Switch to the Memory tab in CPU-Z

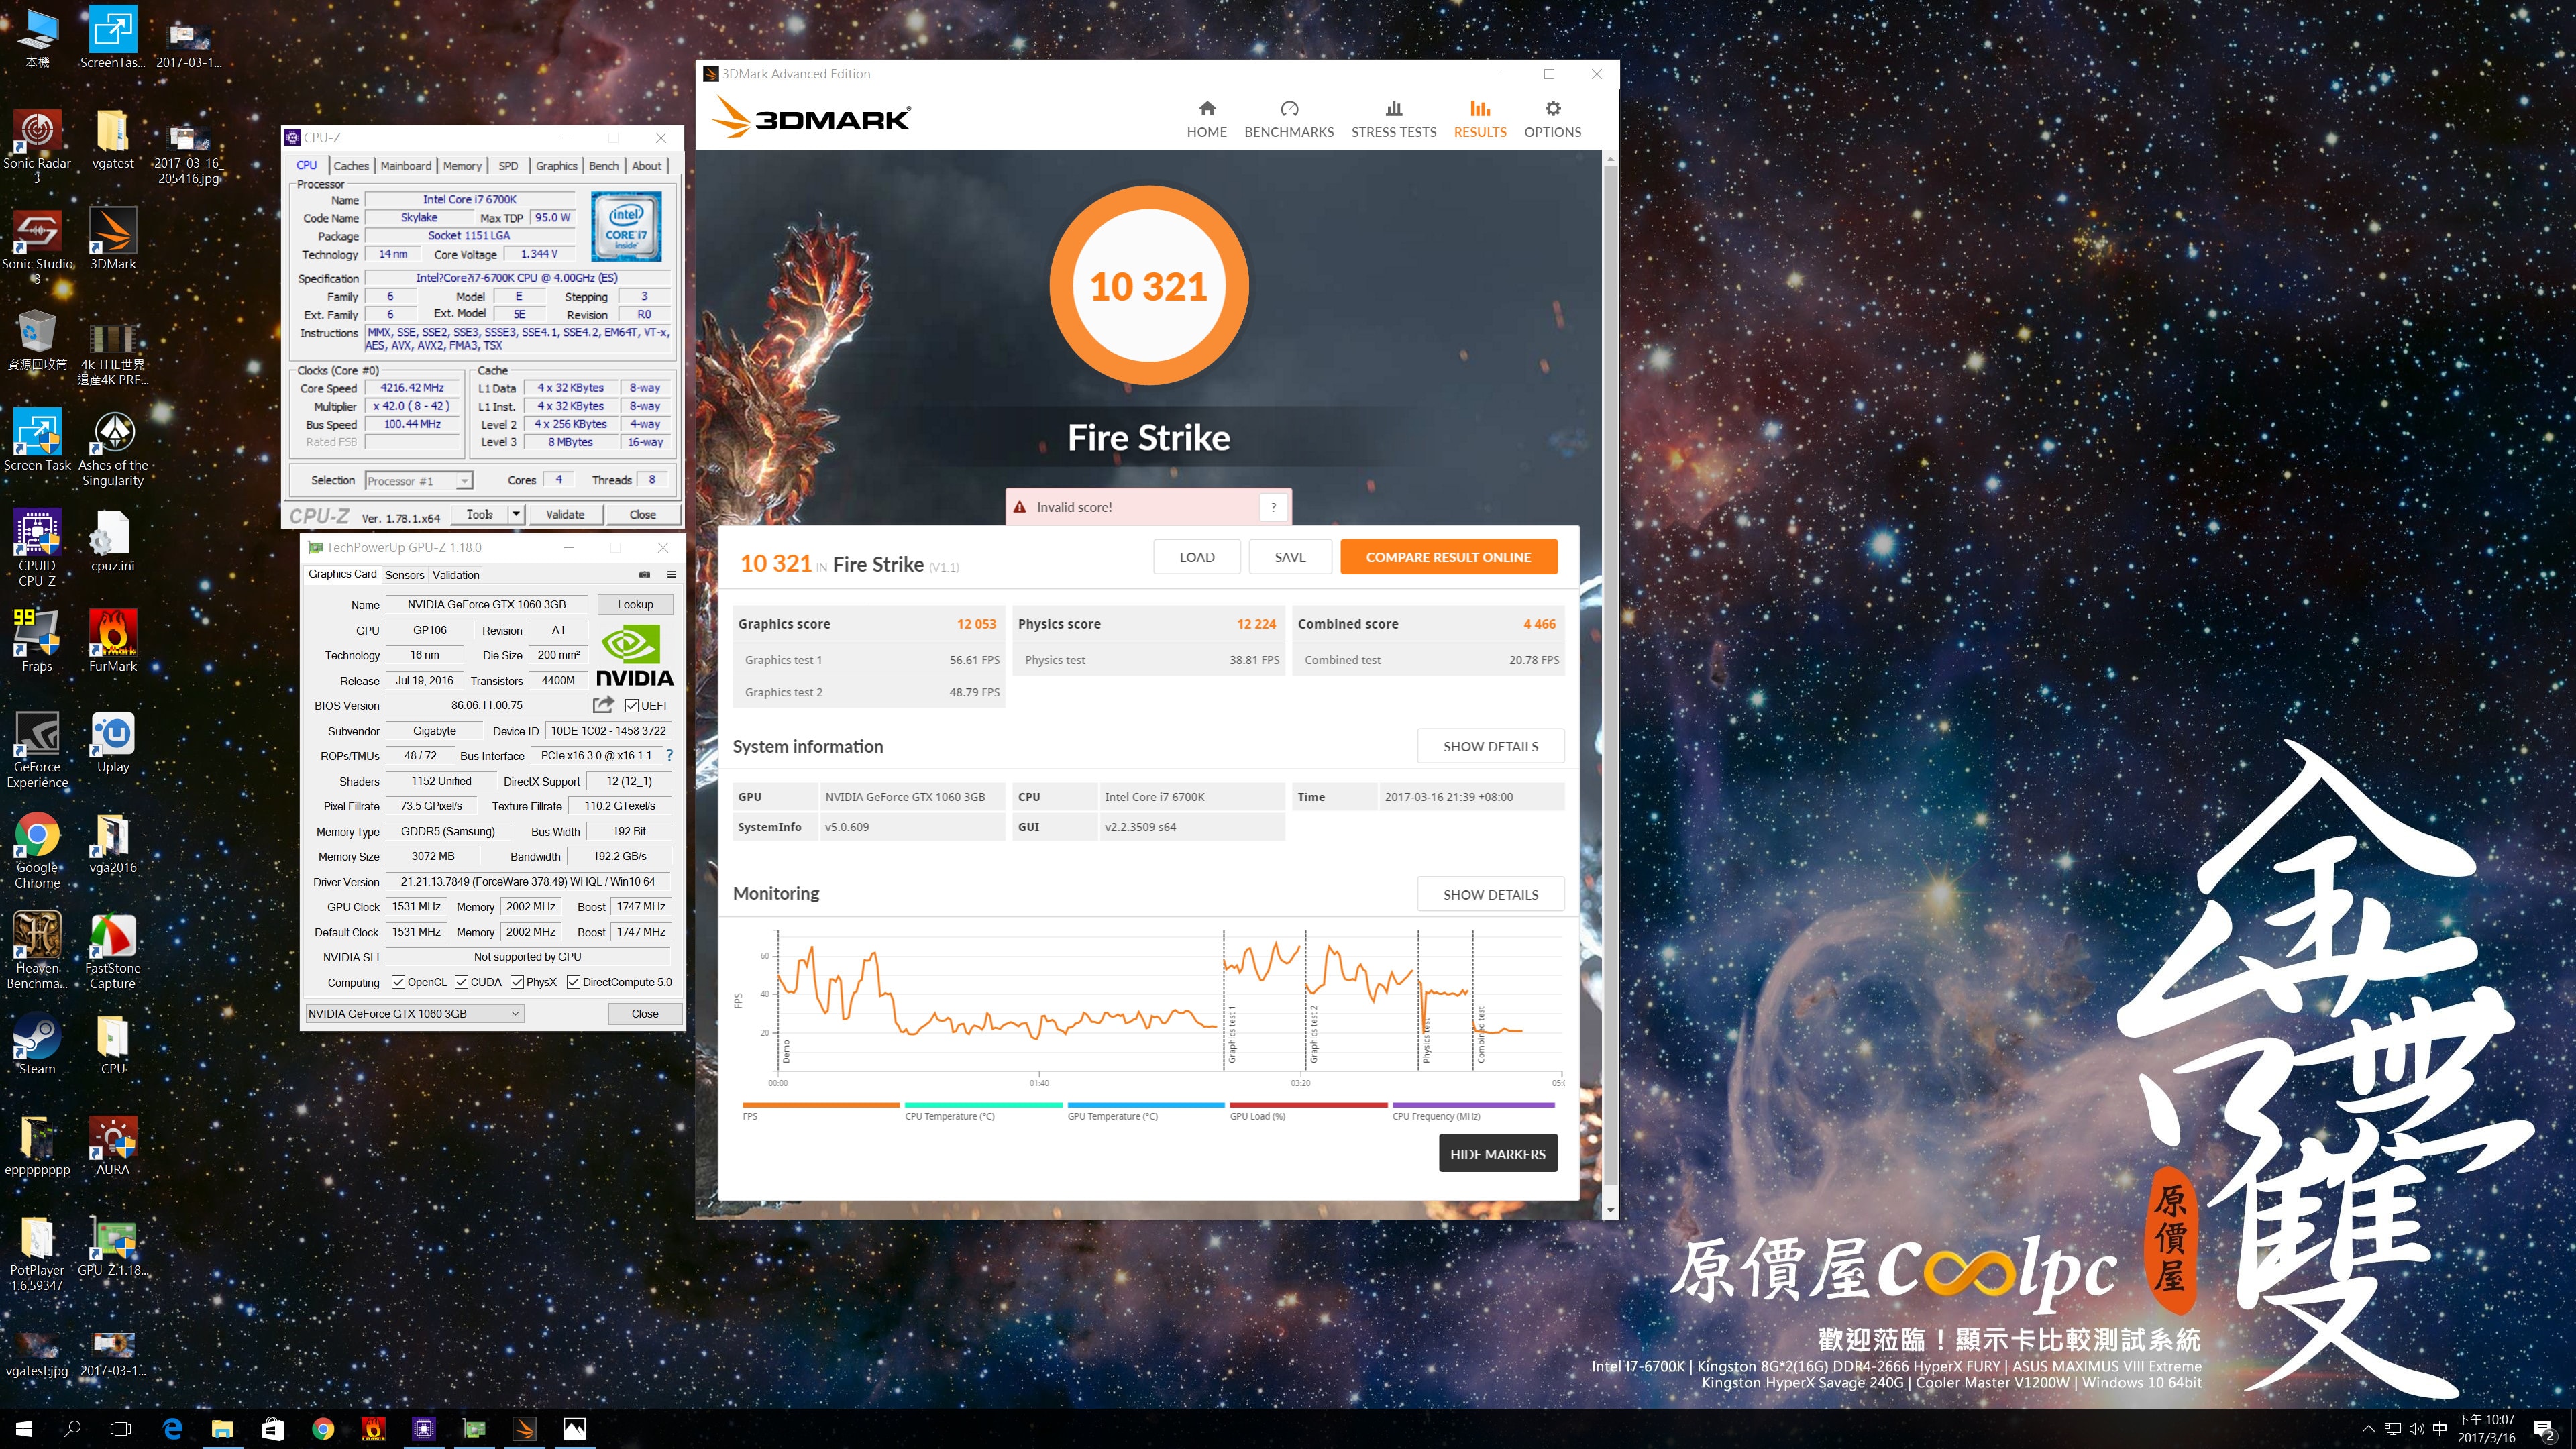(x=462, y=166)
